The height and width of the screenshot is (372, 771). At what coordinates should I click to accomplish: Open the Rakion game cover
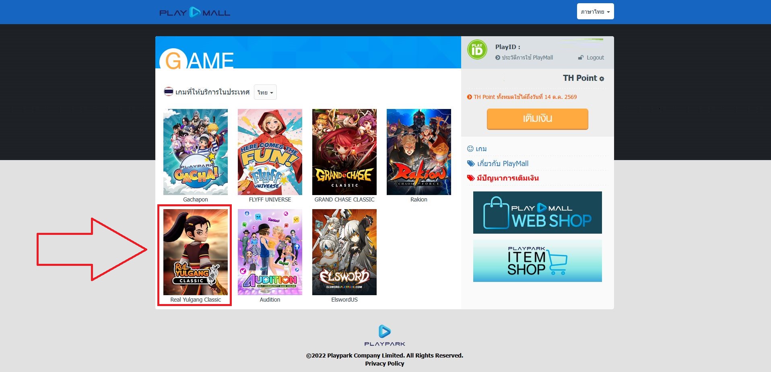pyautogui.click(x=418, y=152)
